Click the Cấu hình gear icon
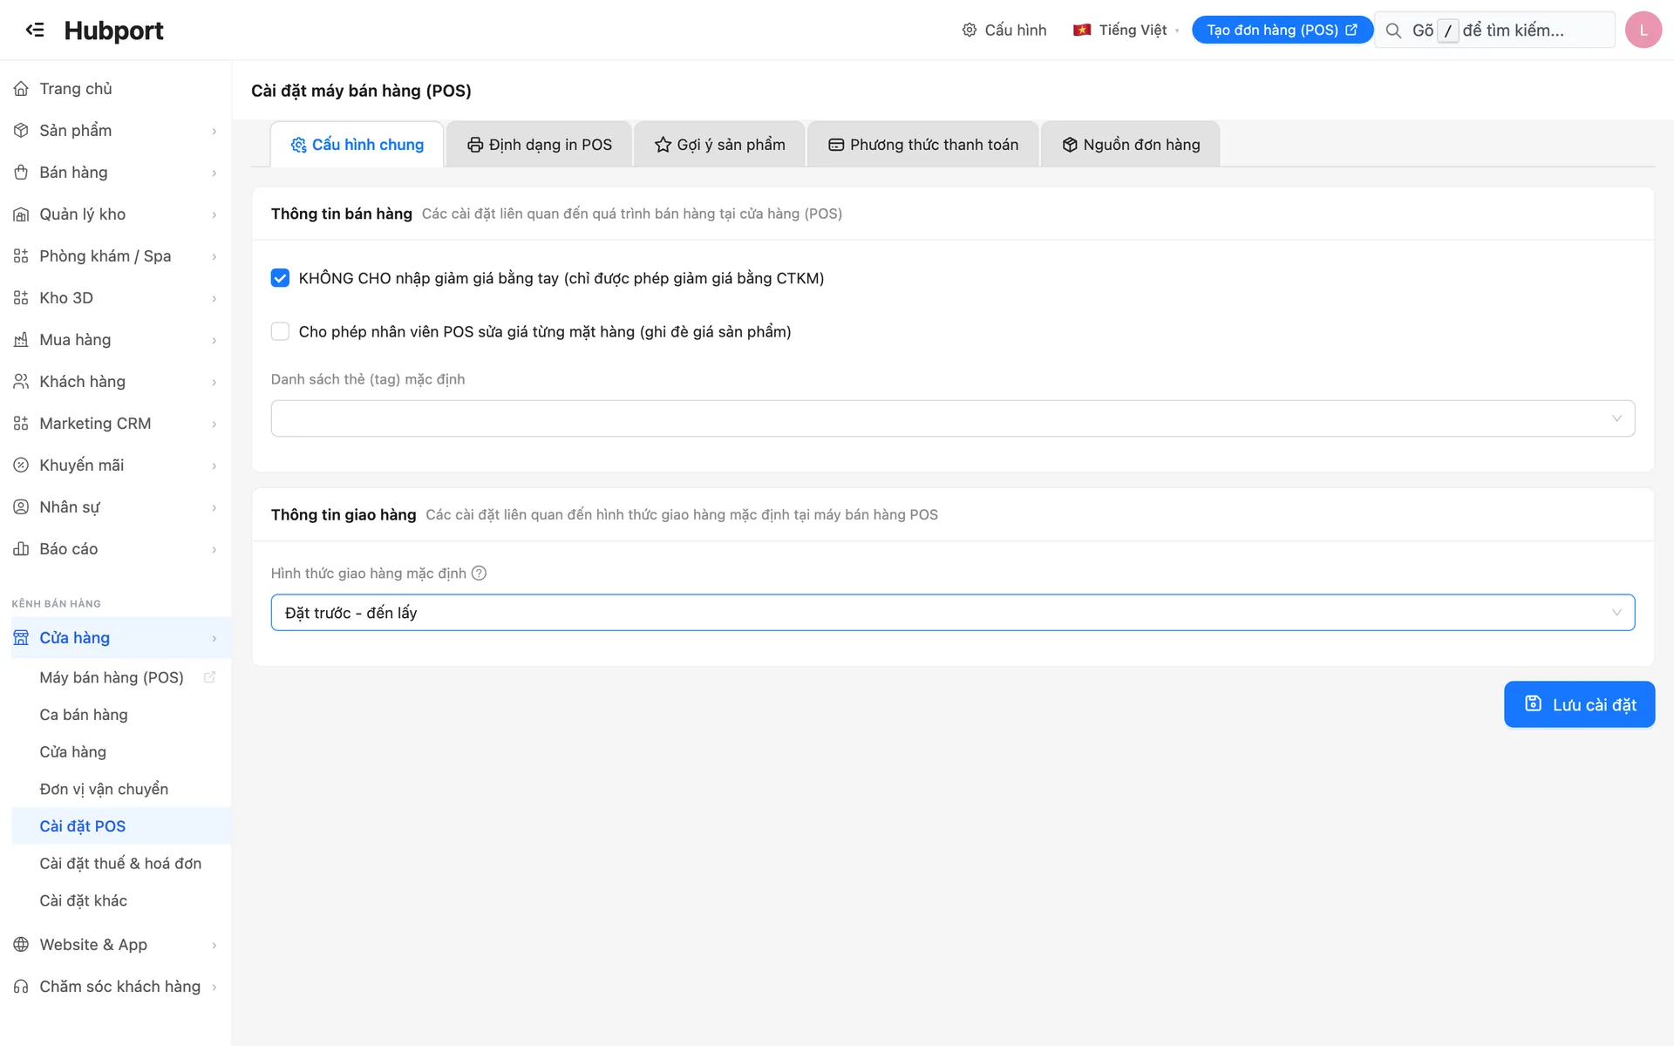This screenshot has width=1674, height=1046. coord(969,30)
